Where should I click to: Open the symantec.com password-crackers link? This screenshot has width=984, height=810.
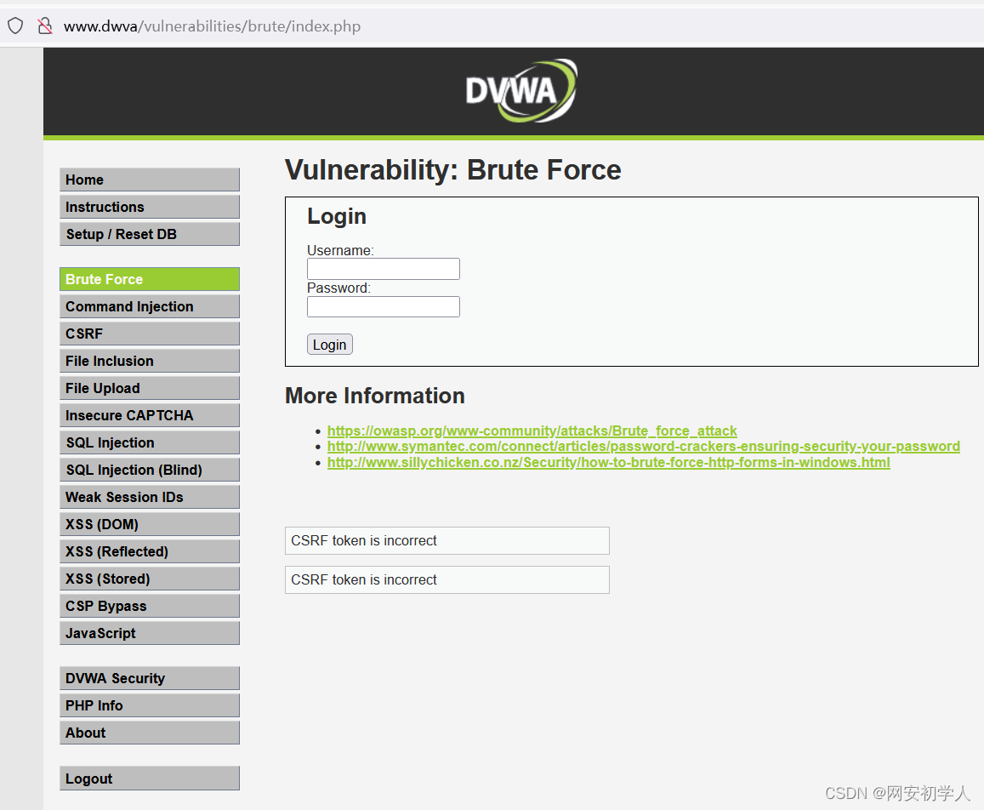pyautogui.click(x=643, y=447)
